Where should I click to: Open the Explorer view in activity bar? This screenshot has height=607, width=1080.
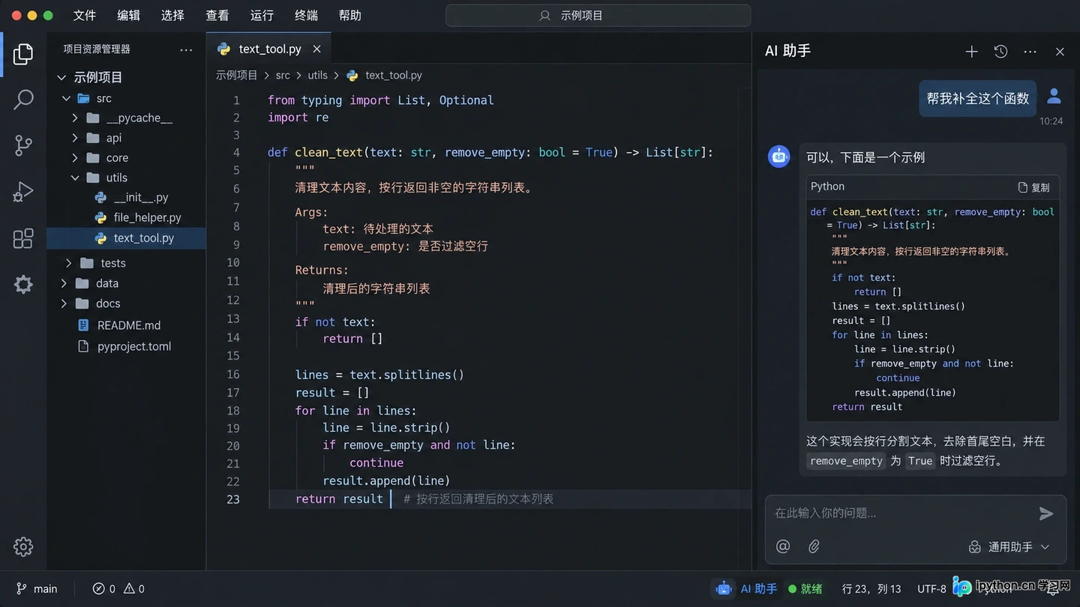click(x=23, y=54)
